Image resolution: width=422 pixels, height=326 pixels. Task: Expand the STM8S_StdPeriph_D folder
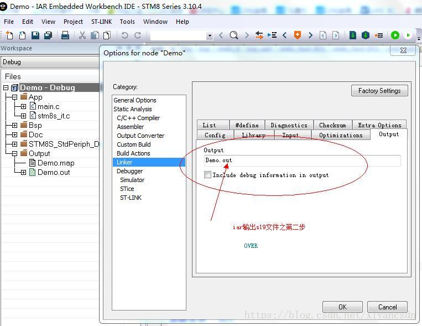14,144
